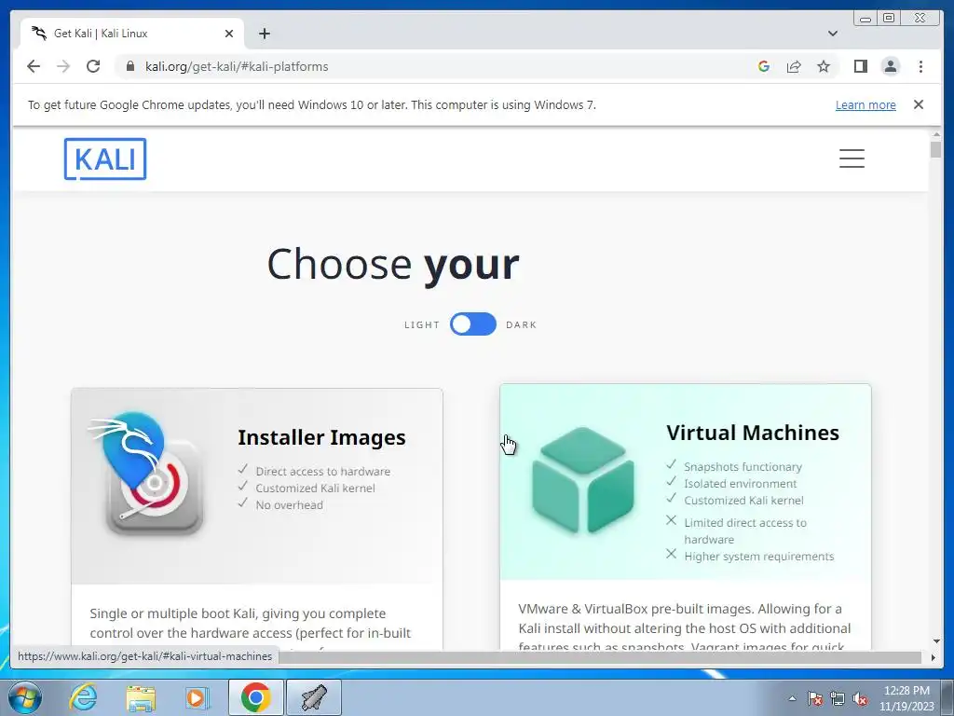Open the hamburger navigation menu
Viewport: 954px width, 716px height.
[852, 158]
